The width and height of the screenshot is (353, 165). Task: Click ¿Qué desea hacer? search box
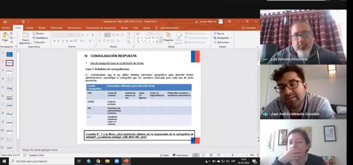click(x=167, y=28)
